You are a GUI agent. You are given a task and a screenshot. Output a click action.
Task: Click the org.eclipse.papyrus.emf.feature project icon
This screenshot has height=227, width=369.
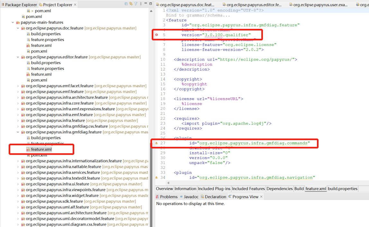coord(23,92)
